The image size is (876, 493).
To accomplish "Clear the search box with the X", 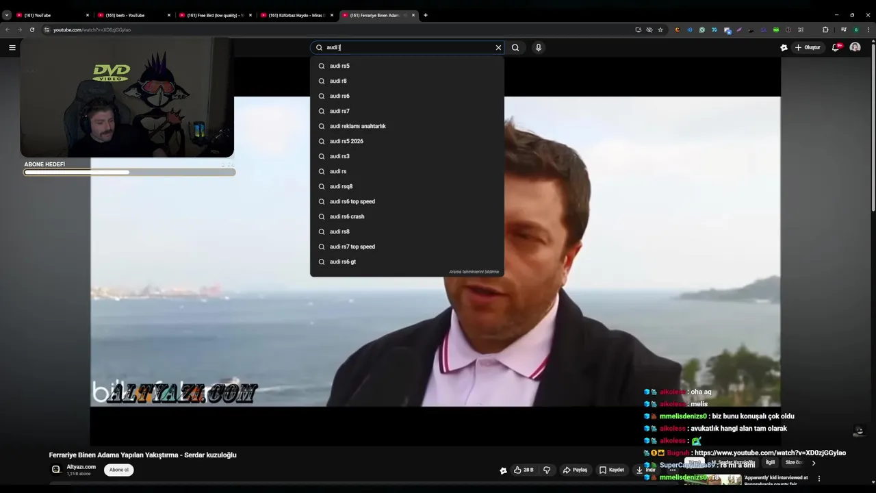I will [498, 47].
